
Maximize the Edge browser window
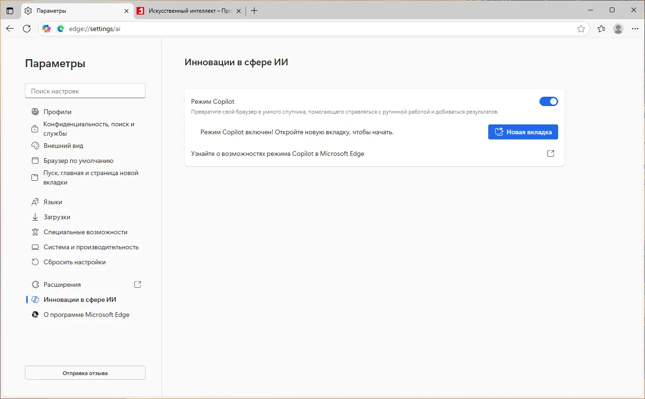(x=612, y=10)
